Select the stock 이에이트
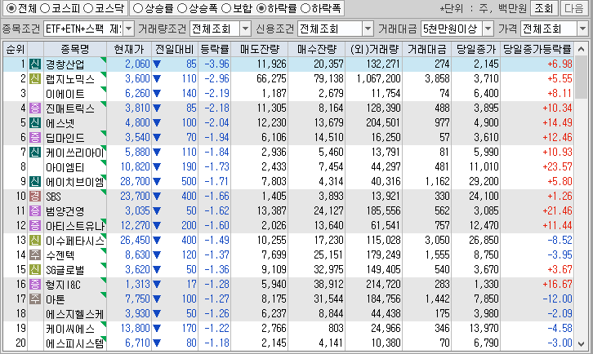The image size is (593, 354). [65, 94]
